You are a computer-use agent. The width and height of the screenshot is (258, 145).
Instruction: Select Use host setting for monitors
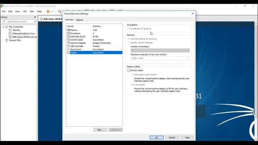(x=129, y=39)
